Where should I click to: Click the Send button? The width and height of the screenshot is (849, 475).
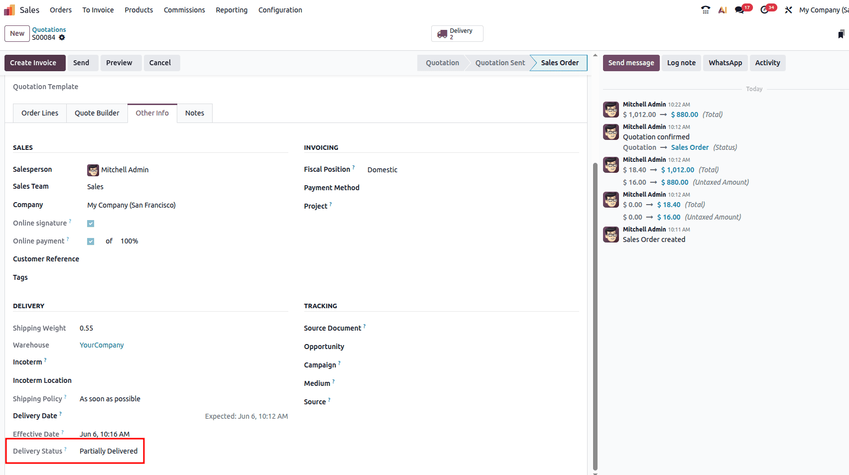pos(83,63)
